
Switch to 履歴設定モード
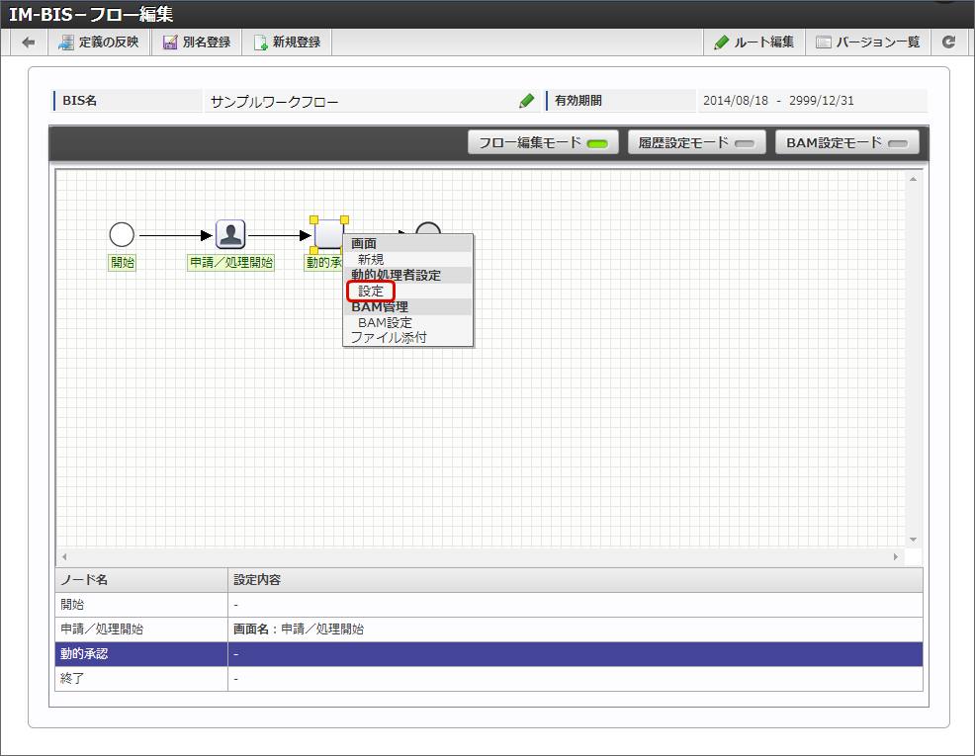click(x=696, y=142)
